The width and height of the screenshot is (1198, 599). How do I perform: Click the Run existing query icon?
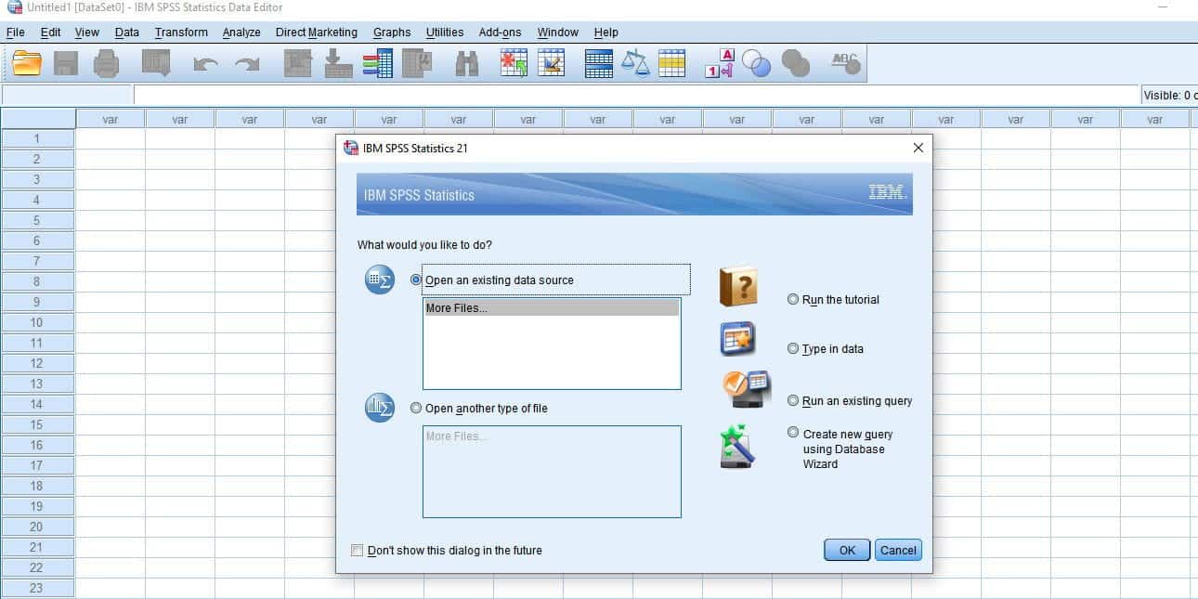pos(747,388)
